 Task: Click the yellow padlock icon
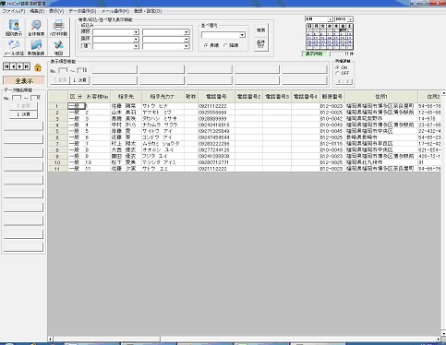point(38,67)
